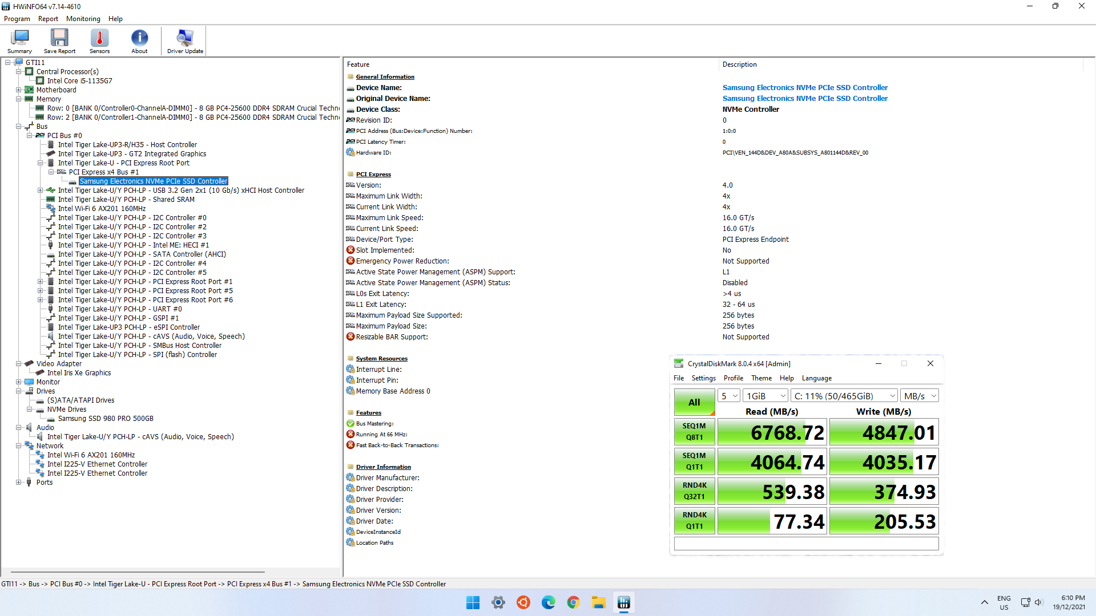Click CrystalDiskMark title bar app icon

(x=679, y=363)
